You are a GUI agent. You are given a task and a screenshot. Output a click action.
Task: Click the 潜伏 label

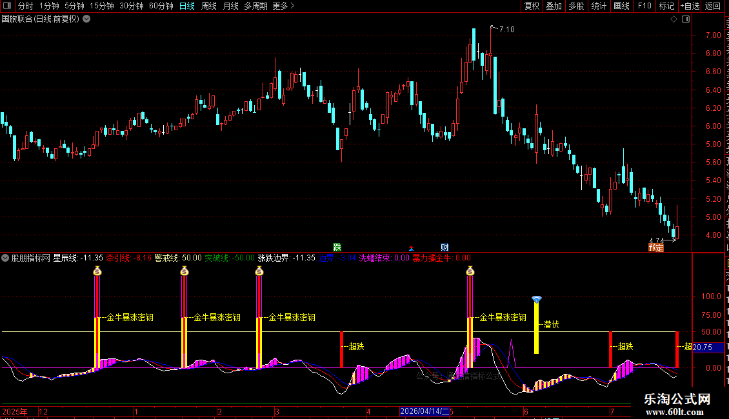[x=551, y=325]
